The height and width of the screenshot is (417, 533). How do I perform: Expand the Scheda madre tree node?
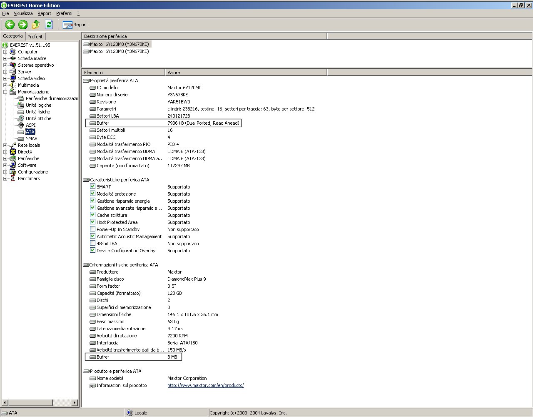coord(5,58)
